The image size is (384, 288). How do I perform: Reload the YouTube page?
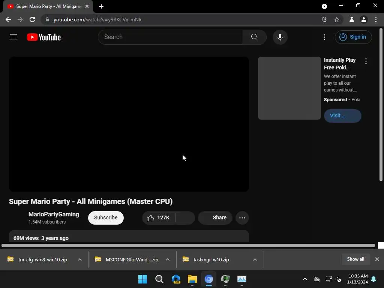click(32, 19)
